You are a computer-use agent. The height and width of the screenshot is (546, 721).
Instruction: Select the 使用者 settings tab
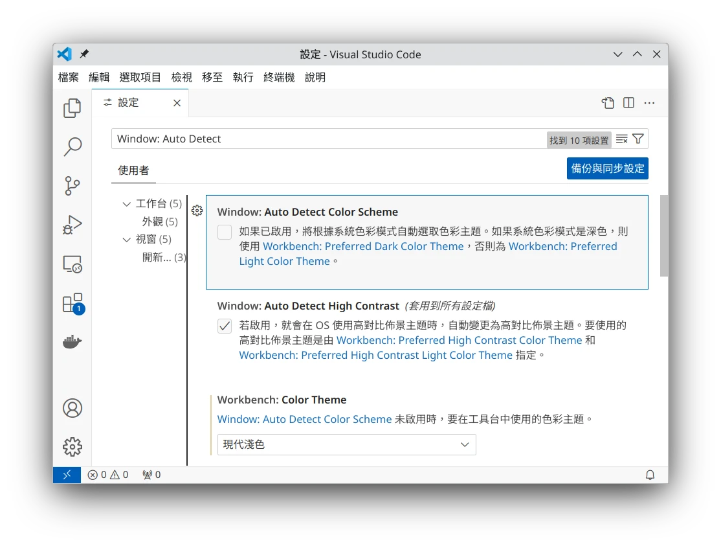133,170
